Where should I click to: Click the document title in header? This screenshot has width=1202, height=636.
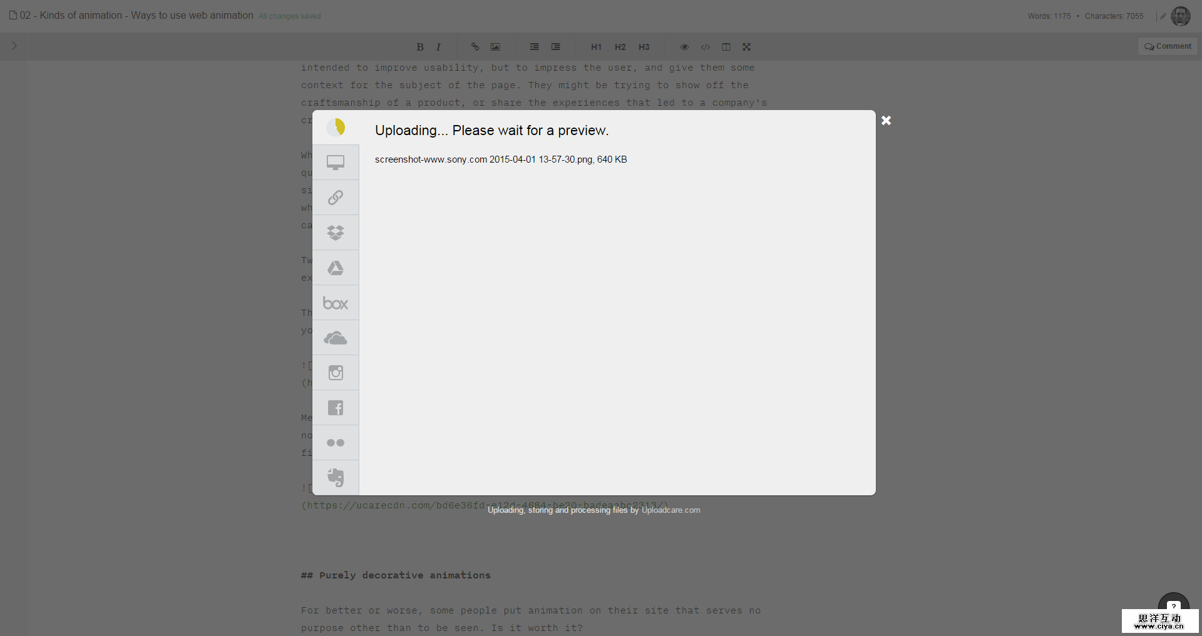click(136, 15)
